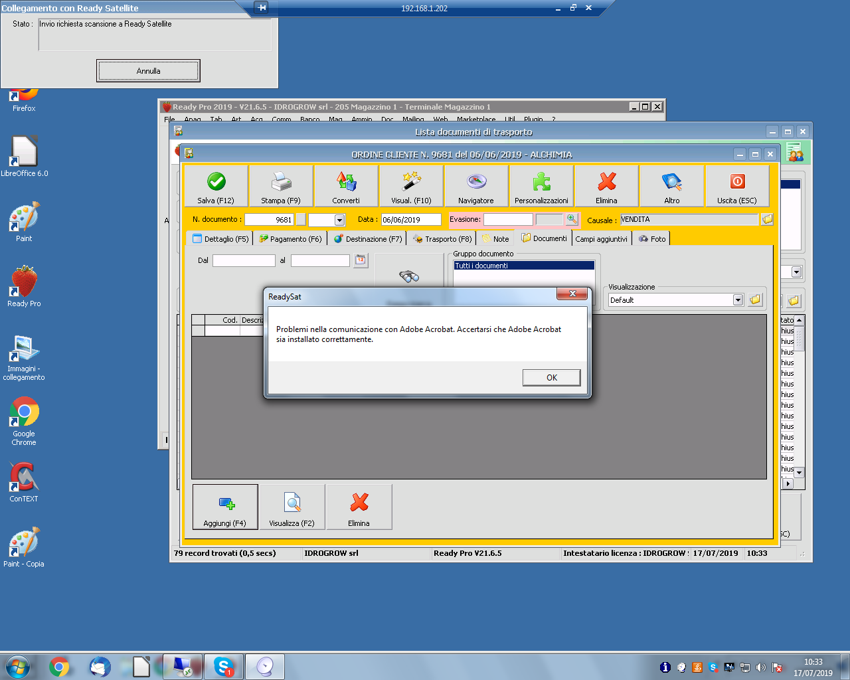850x680 pixels.
Task: Click the Converti toolbar icon
Action: pos(346,181)
